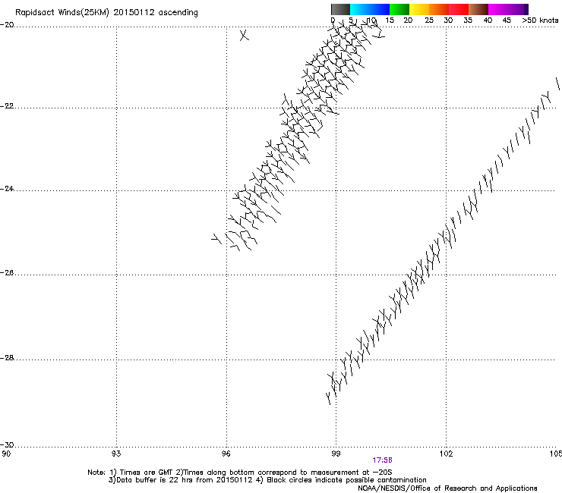This screenshot has height=493, width=562.
Task: Choose the brown 35–40 knots color segment
Action: [x=478, y=9]
